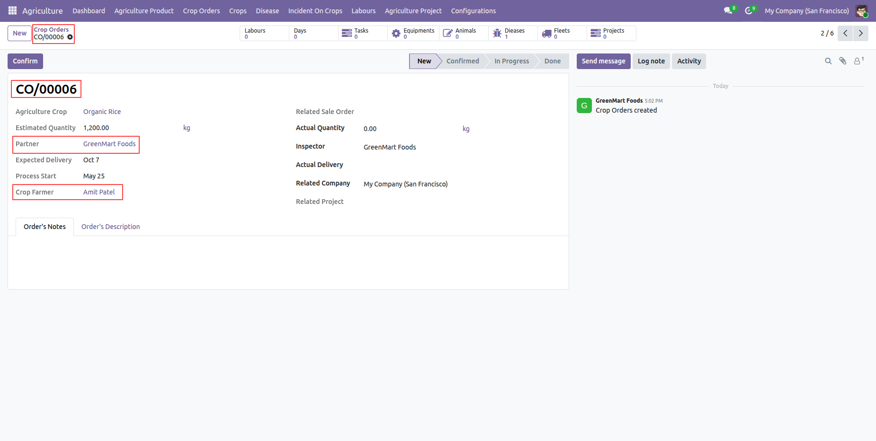This screenshot has width=876, height=441.
Task: Click Related Company field value
Action: pos(405,184)
